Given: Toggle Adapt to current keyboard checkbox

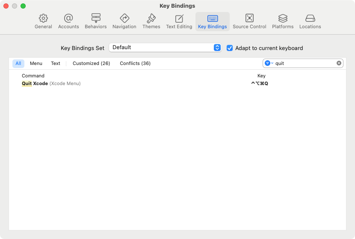Looking at the screenshot, I should 230,48.
